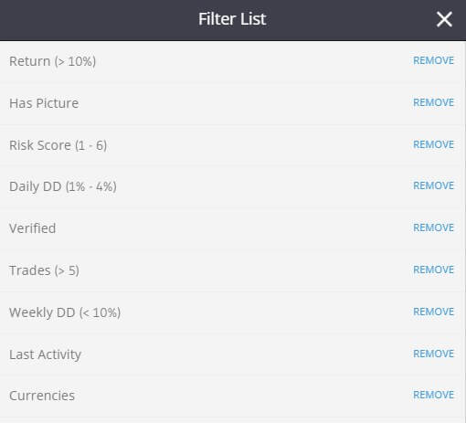The height and width of the screenshot is (423, 466).
Task: Remove the Last Activity filter
Action: [x=433, y=354]
